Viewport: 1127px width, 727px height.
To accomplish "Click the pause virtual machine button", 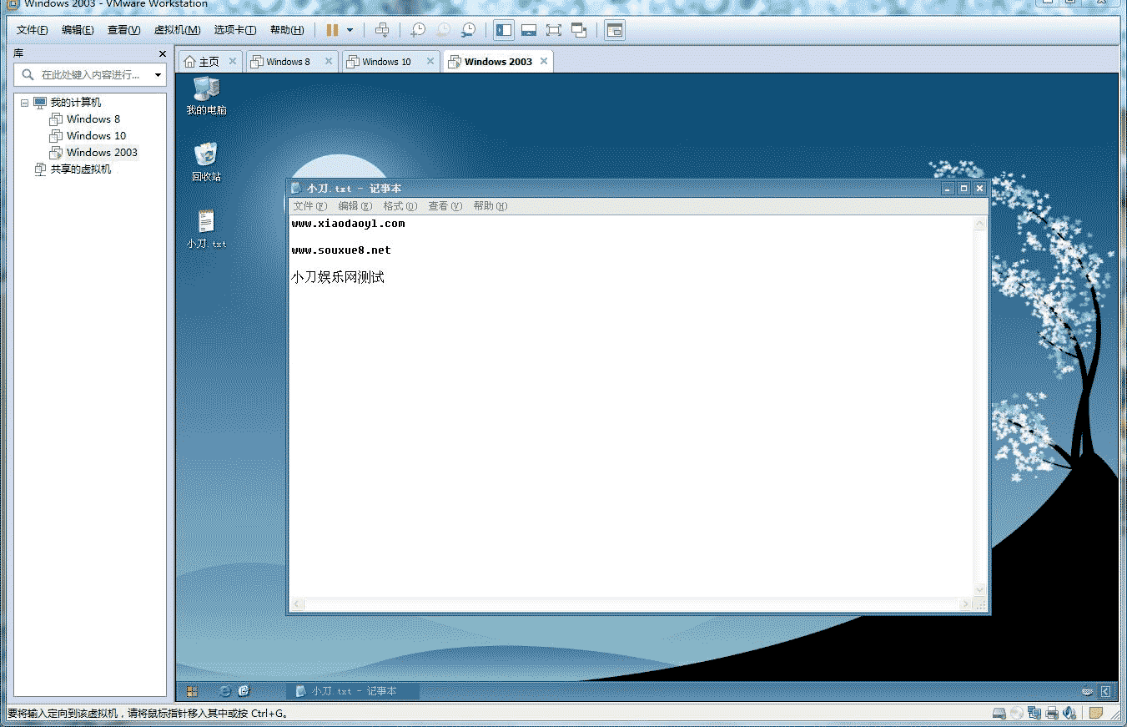I will click(x=332, y=30).
